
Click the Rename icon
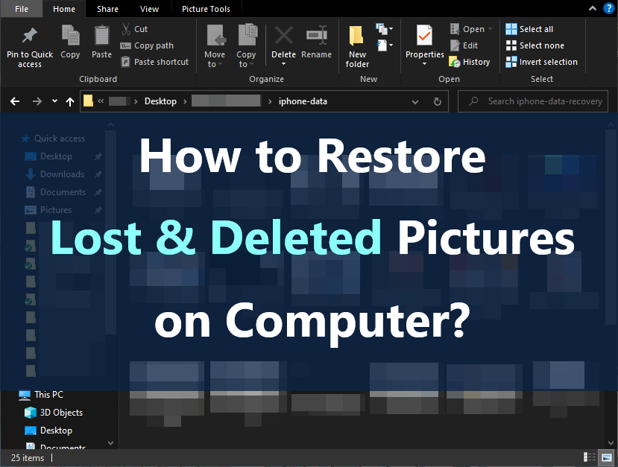pyautogui.click(x=317, y=36)
